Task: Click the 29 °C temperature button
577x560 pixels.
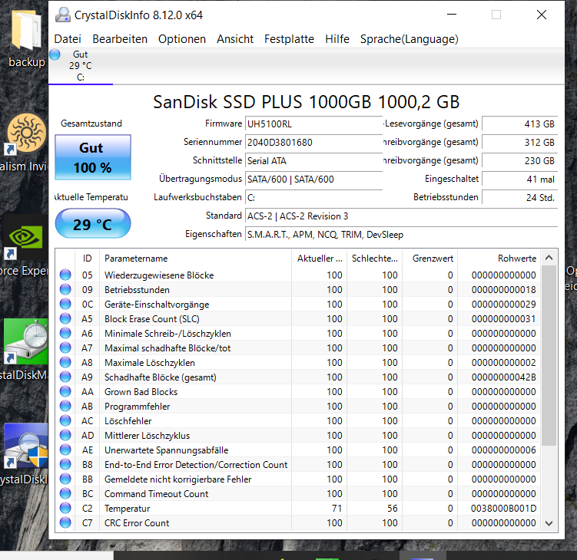Action: click(x=93, y=224)
